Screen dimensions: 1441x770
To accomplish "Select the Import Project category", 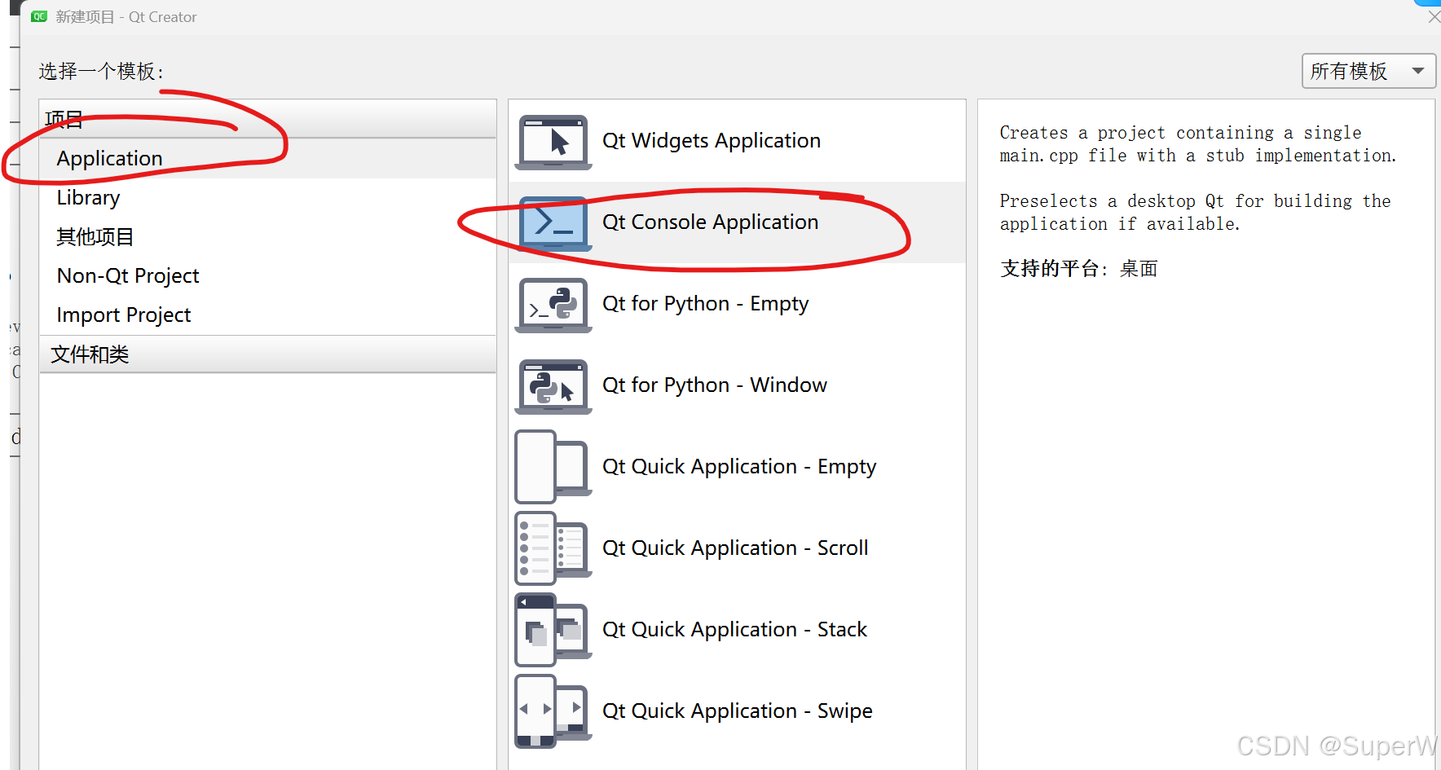I will click(267, 315).
